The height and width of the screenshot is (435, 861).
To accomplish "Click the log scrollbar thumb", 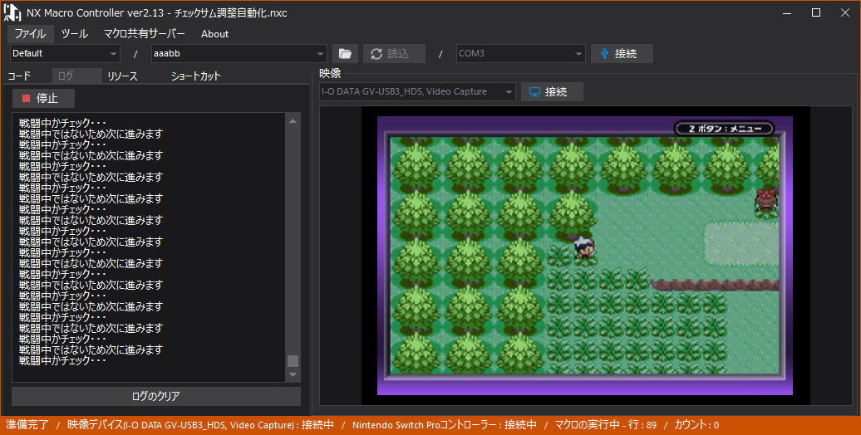I will point(293,361).
